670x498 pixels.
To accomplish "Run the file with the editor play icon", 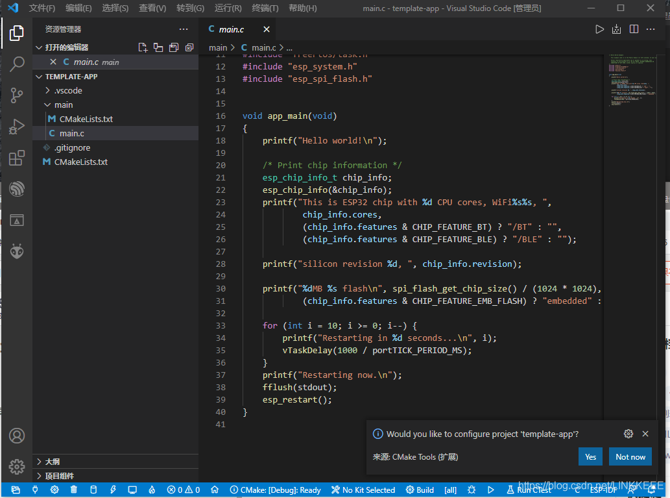I will 599,29.
